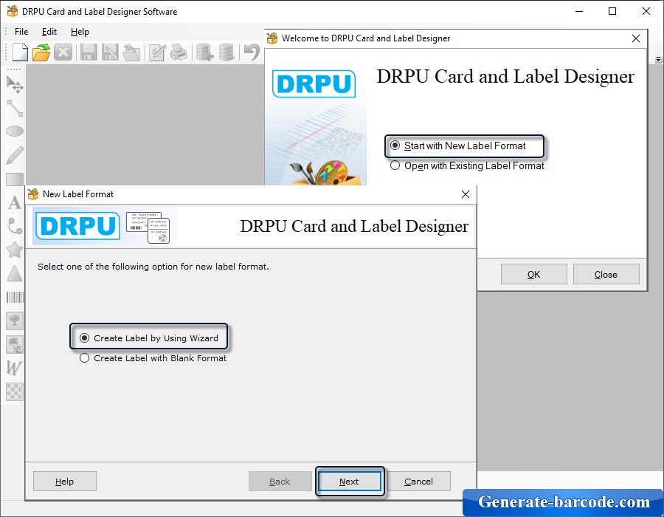Click the Back button

(280, 482)
